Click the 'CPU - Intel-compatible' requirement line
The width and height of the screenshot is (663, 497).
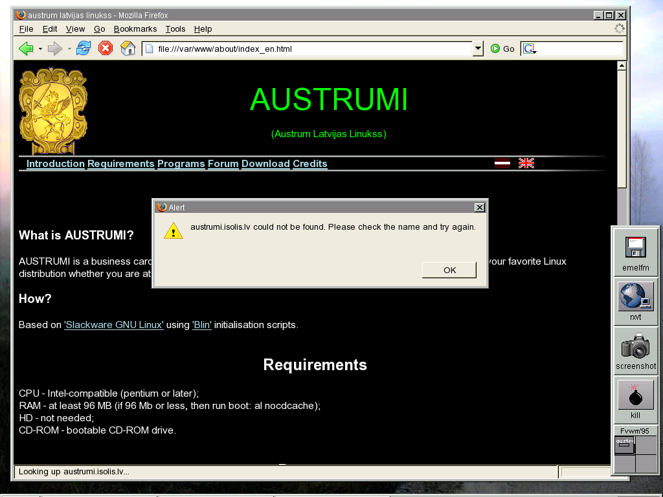109,393
